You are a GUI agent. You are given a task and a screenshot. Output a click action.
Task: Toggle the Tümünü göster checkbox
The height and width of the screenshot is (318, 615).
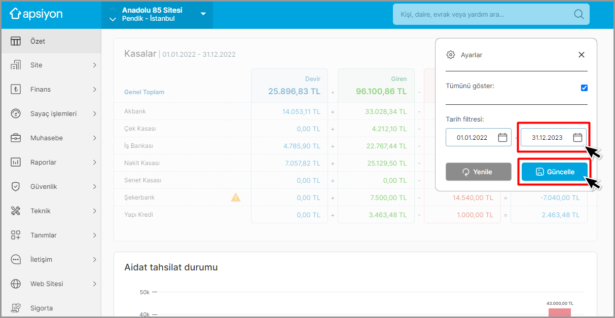(584, 88)
